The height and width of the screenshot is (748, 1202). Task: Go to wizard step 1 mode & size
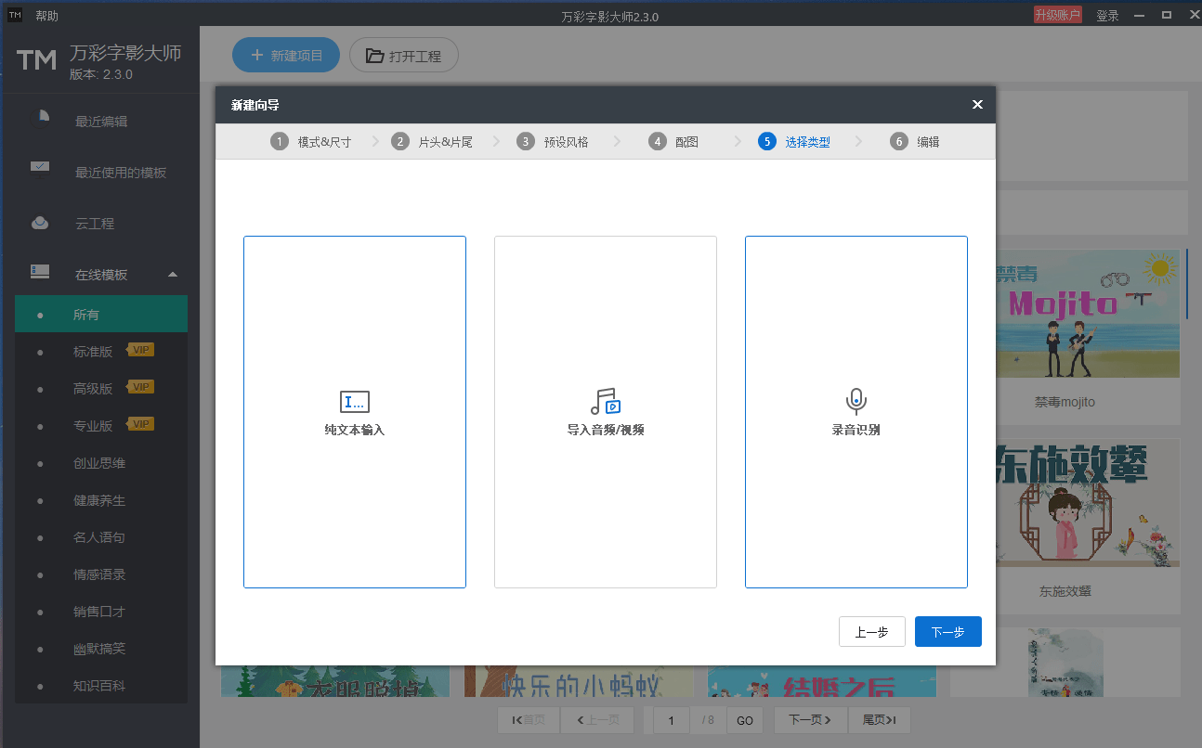coord(311,142)
